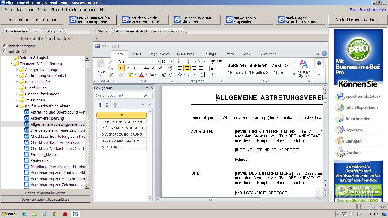Collapse the Finanzen & Buchführung folder

click(12, 64)
